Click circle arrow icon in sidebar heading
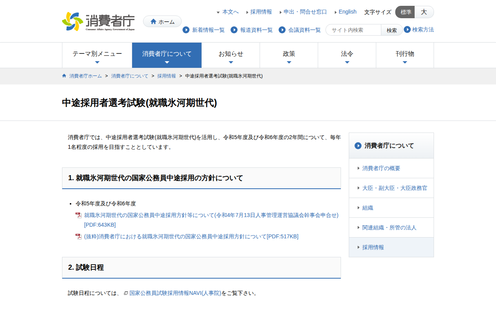496x310 pixels. [x=358, y=146]
